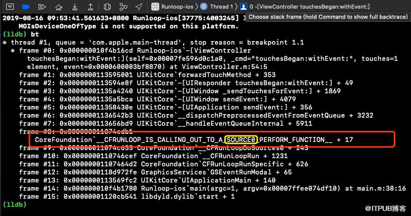Screen dimensions: 411x216
Task: Select frame #14 main.m:38:16 line
Action: [212, 189]
